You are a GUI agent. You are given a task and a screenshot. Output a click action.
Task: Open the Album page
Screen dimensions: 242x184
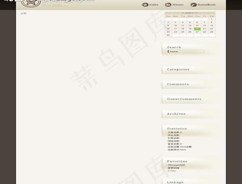pos(178,5)
